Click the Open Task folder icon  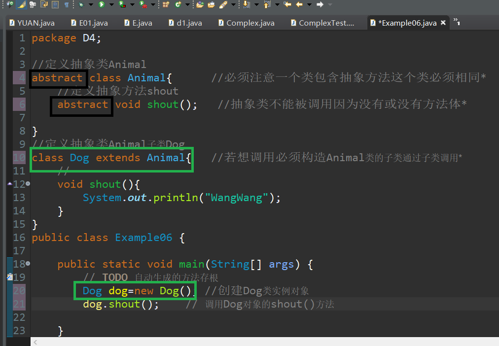coord(212,4)
